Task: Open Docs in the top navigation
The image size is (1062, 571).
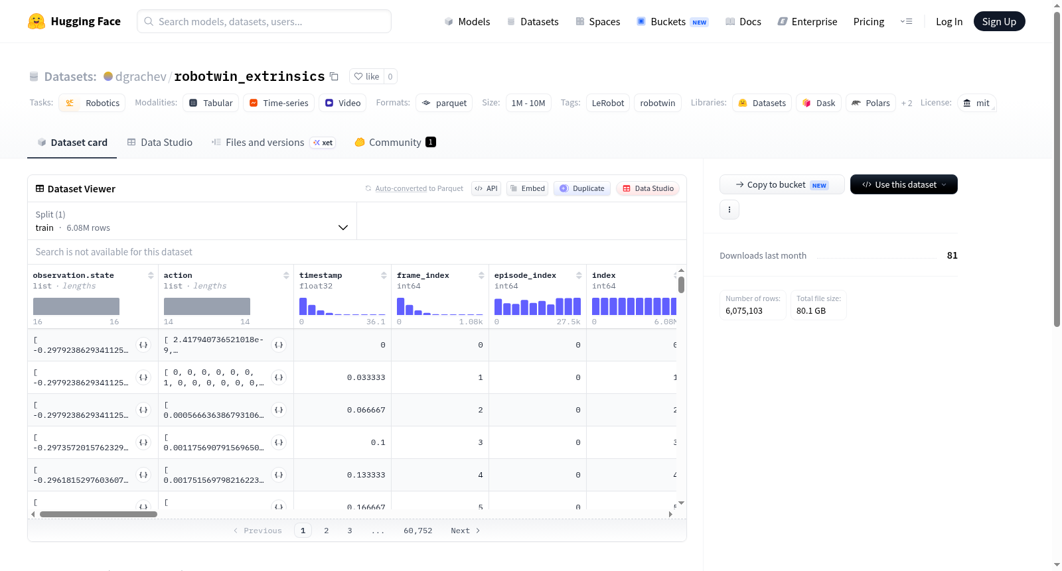Action: pyautogui.click(x=743, y=21)
